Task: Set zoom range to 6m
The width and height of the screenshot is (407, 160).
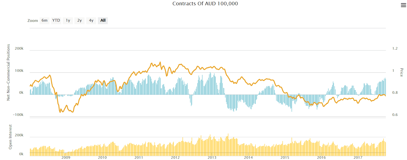Action: click(x=44, y=20)
